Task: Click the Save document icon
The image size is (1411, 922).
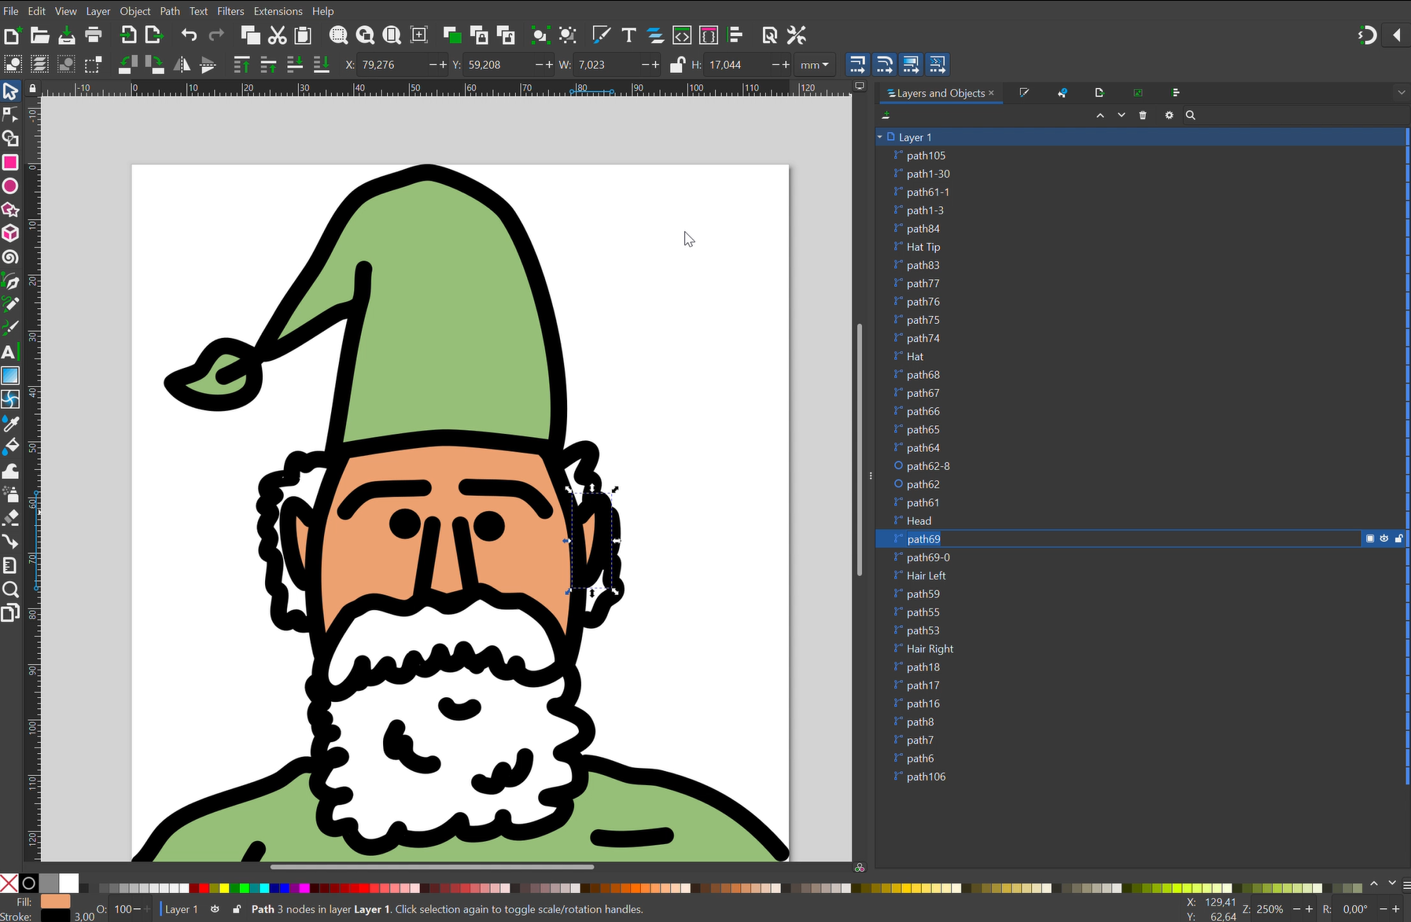Action: coord(67,35)
